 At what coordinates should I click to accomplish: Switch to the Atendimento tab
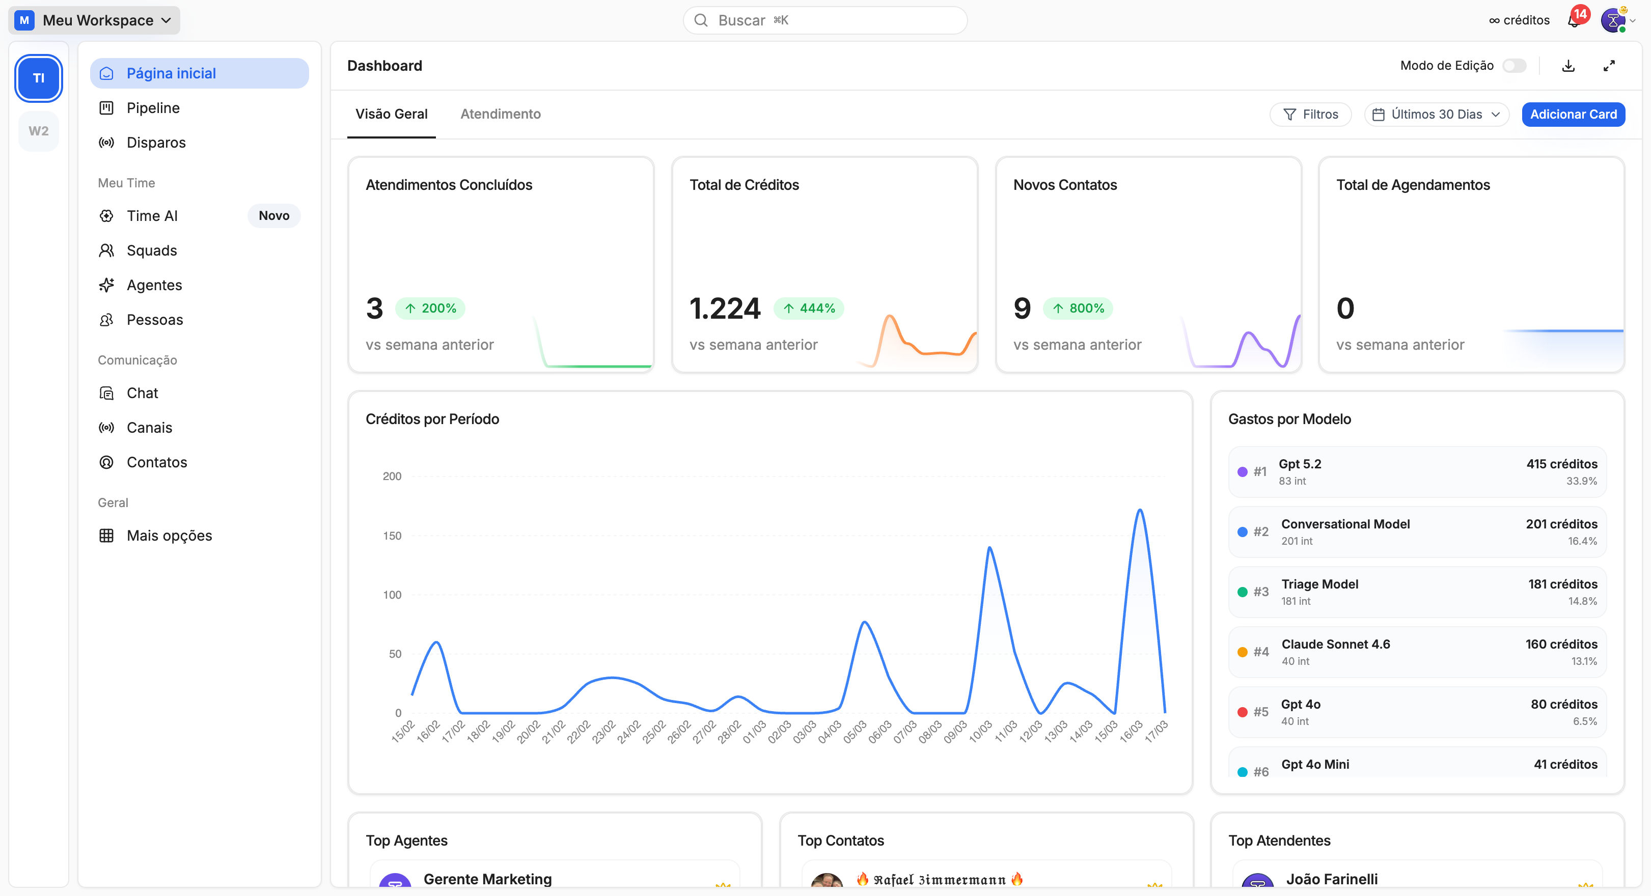pyautogui.click(x=501, y=114)
